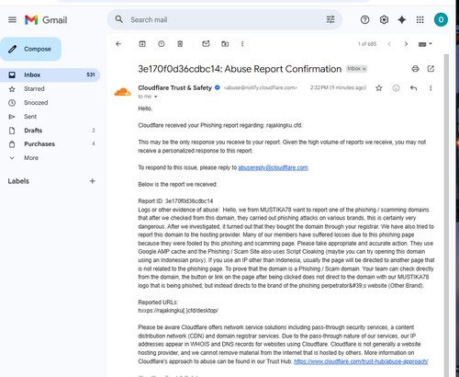Open the Gemini sparkle icon
Screen dimensions: 459x377
pyautogui.click(x=402, y=20)
